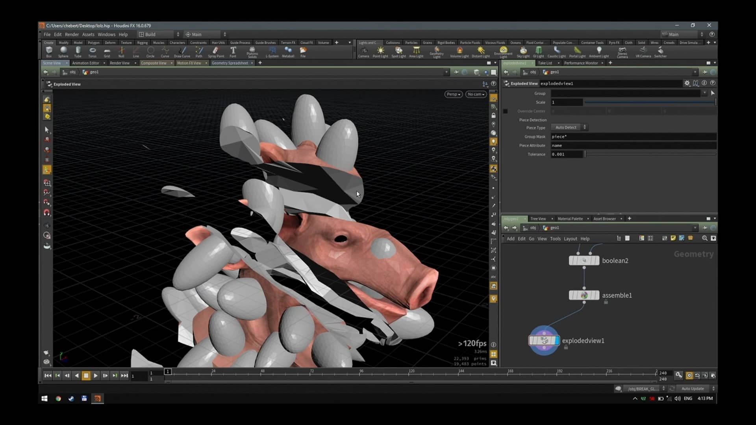The width and height of the screenshot is (756, 425).
Task: Click the Auto Update button
Action: [692, 388]
